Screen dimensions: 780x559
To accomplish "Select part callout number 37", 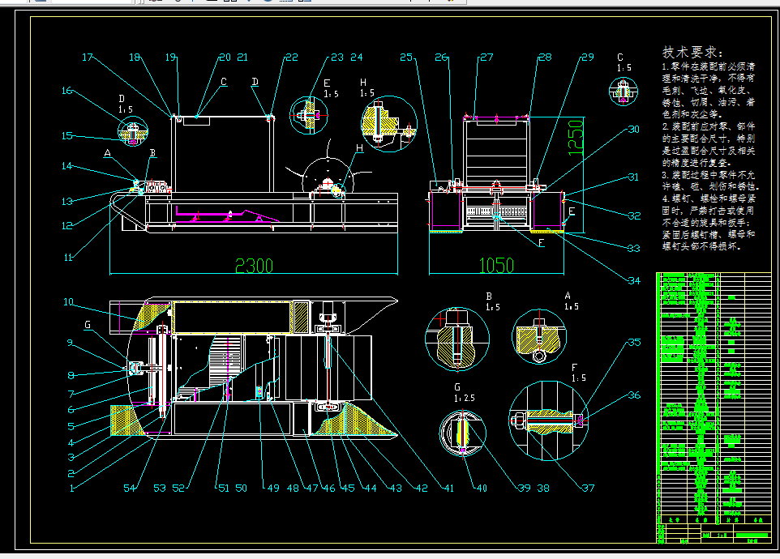I will coord(588,489).
